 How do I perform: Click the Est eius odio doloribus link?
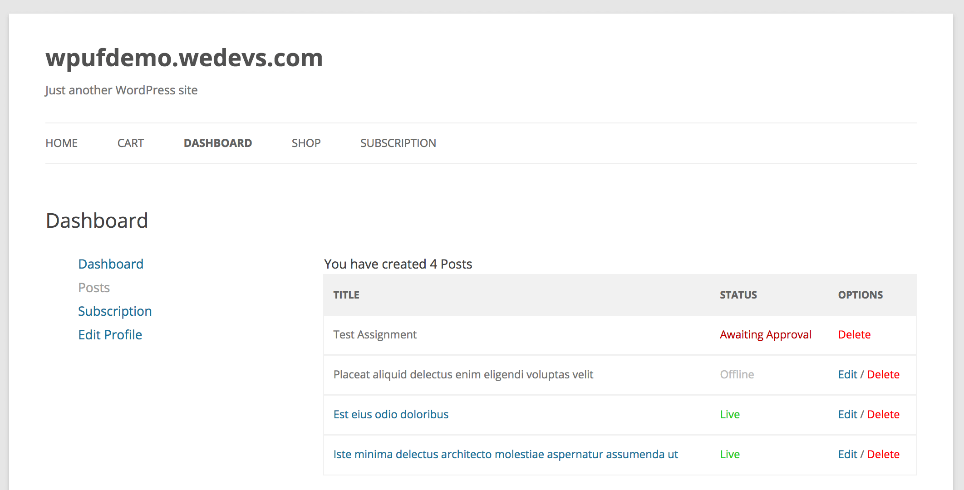(391, 414)
